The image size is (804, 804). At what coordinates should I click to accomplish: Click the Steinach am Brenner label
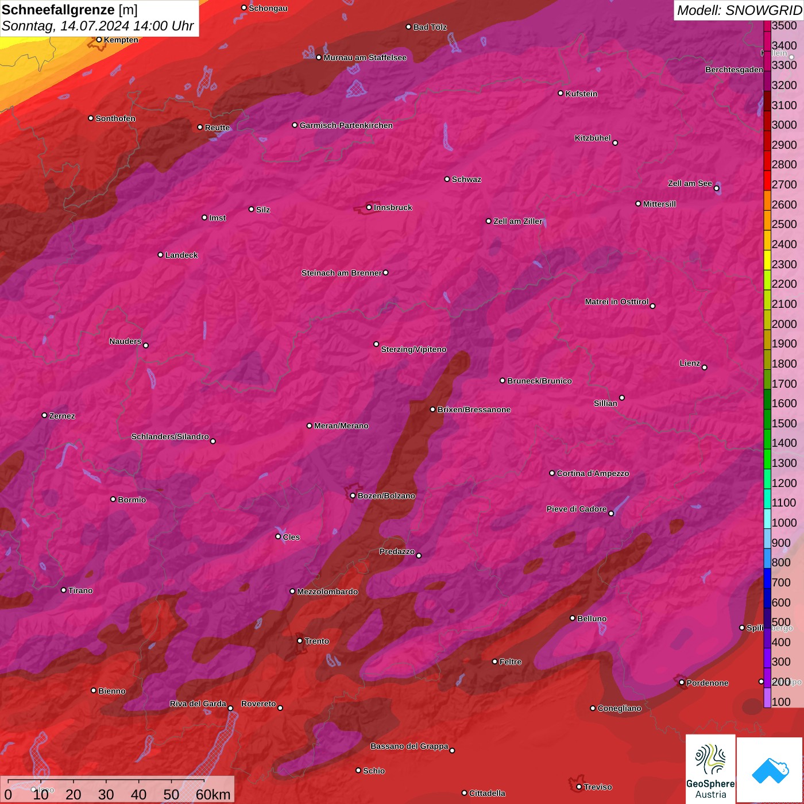click(342, 273)
